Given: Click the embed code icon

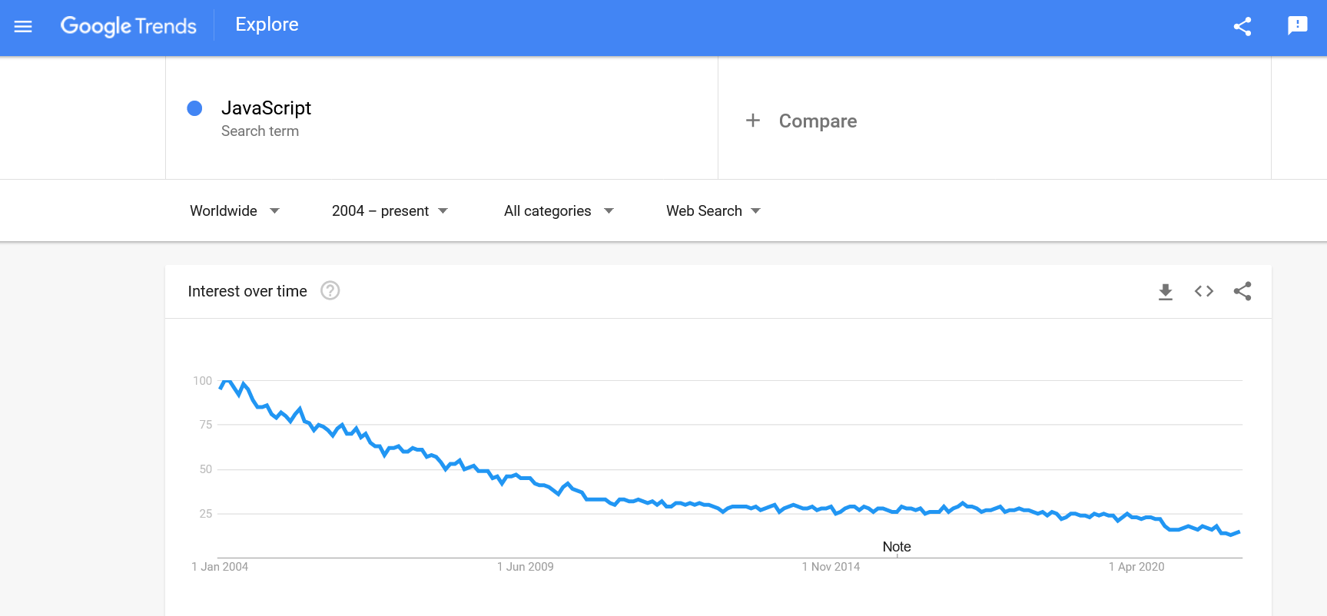Looking at the screenshot, I should pyautogui.click(x=1203, y=291).
